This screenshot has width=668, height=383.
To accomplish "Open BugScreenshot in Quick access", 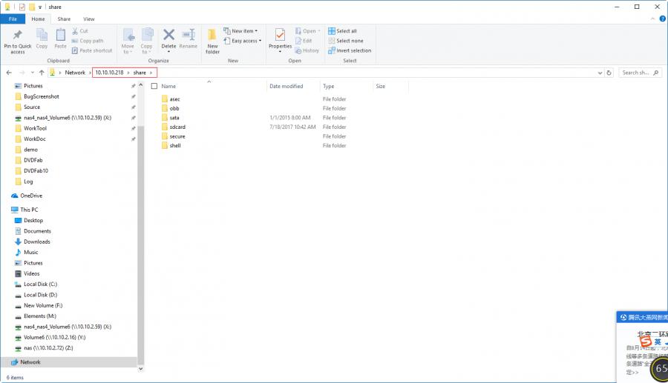I will coord(42,96).
